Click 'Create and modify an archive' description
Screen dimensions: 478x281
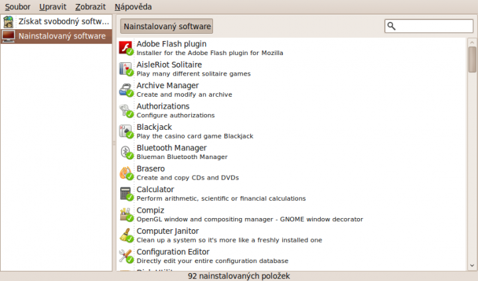184,94
